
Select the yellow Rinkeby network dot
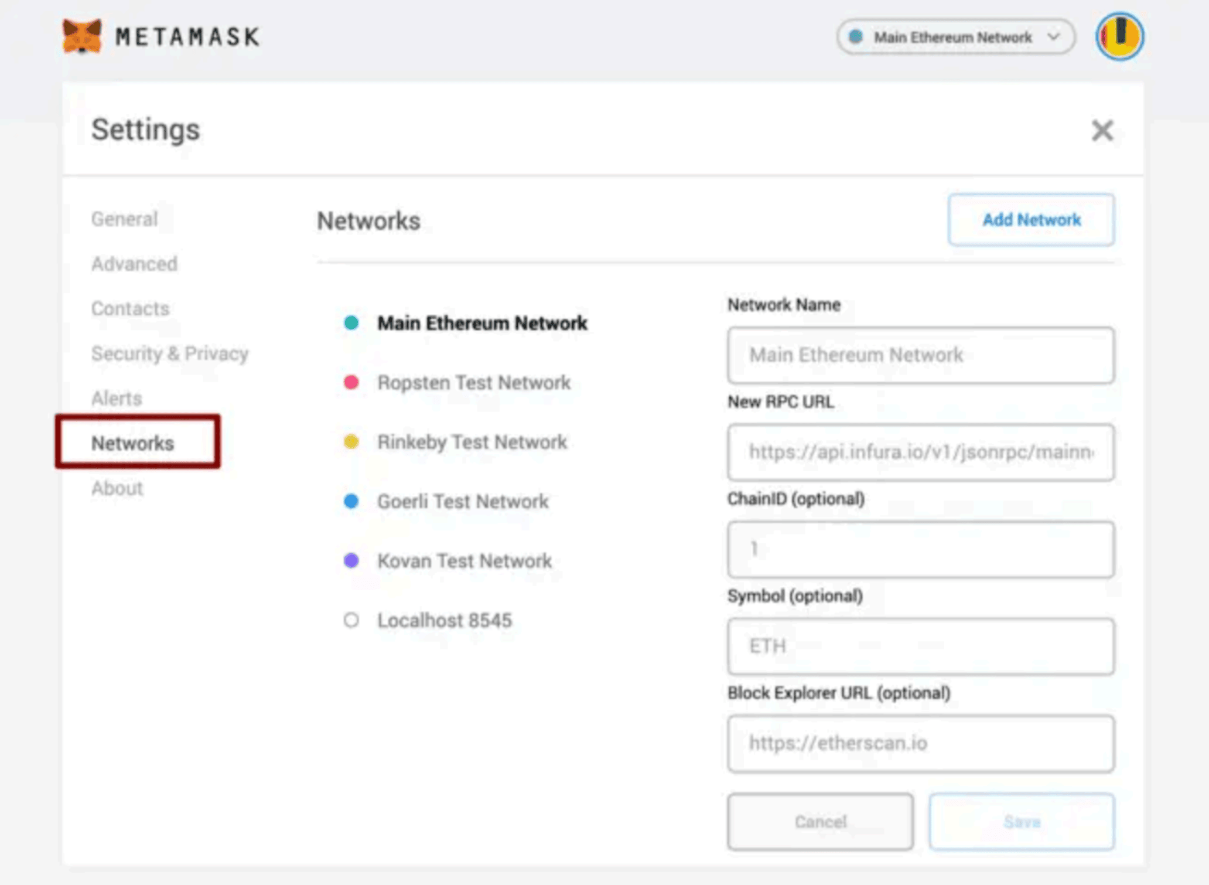351,442
